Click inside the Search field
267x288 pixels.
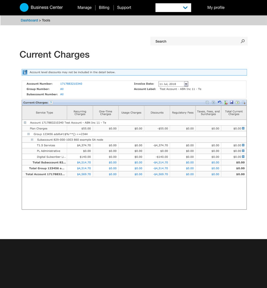pos(199,41)
